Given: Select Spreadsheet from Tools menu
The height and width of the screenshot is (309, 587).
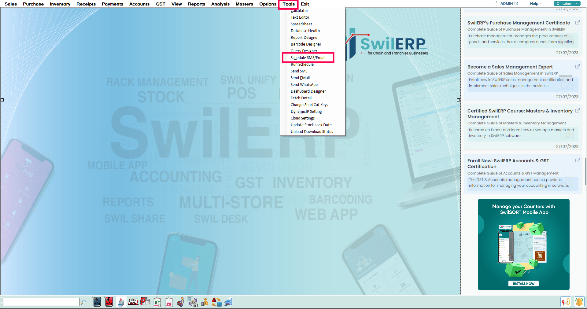Looking at the screenshot, I should click(313, 24).
